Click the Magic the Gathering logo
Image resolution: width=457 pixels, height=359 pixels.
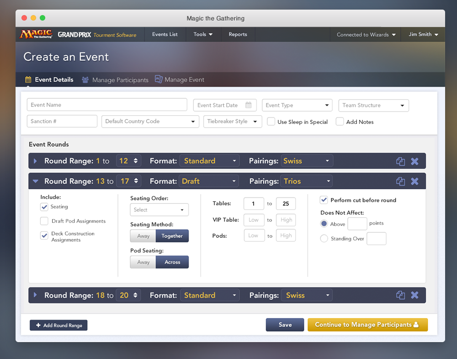coord(36,34)
